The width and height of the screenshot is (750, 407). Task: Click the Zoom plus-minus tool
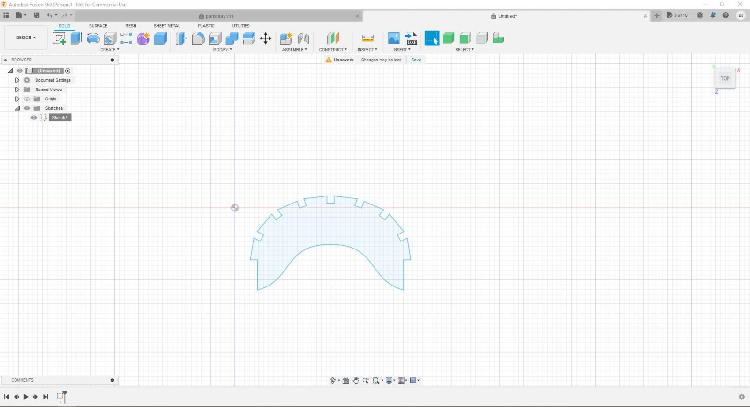tap(366, 380)
